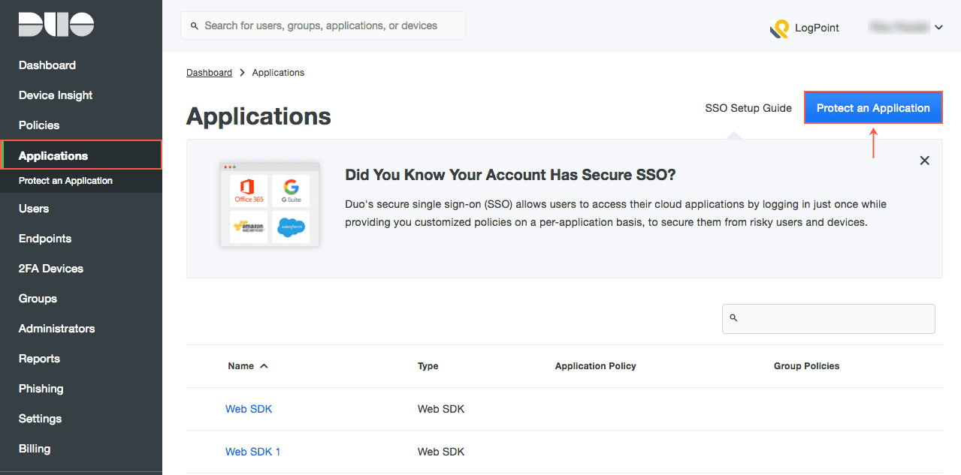Expand the account name dropdown
961x475 pixels.
(937, 27)
